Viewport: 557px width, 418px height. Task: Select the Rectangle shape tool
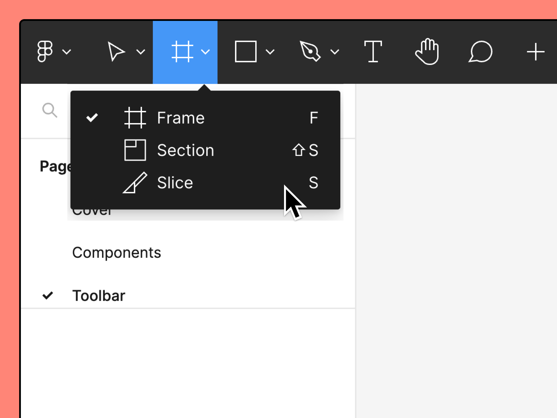point(245,51)
